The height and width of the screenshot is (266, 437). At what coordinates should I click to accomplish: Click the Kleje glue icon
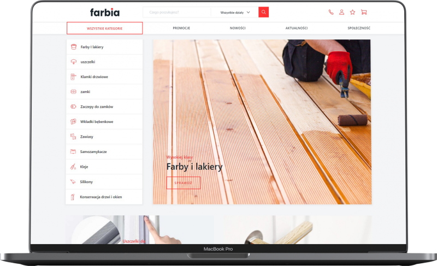tap(73, 167)
